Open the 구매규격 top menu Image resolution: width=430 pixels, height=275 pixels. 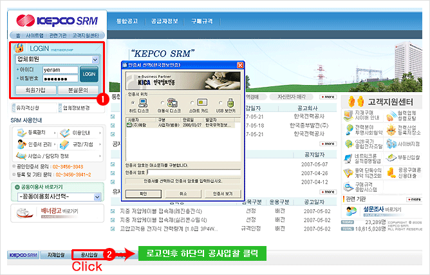202,21
